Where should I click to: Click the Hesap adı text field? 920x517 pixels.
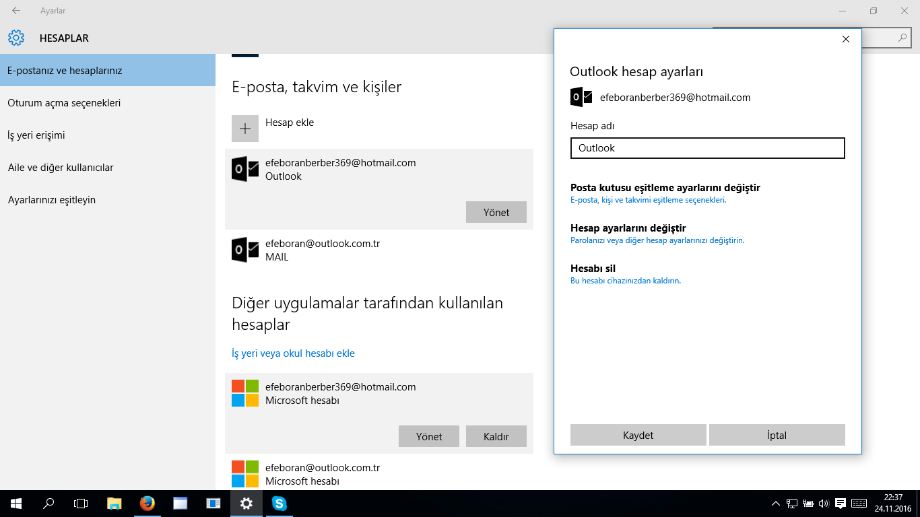(x=707, y=147)
